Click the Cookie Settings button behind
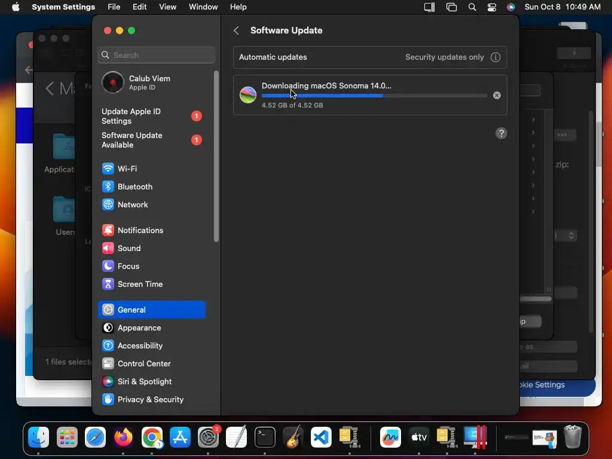Viewport: 612px width, 459px height. (557, 385)
